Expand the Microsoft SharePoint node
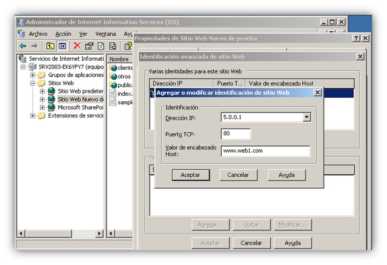Image resolution: width=387 pixels, height=265 pixels. coord(42,107)
